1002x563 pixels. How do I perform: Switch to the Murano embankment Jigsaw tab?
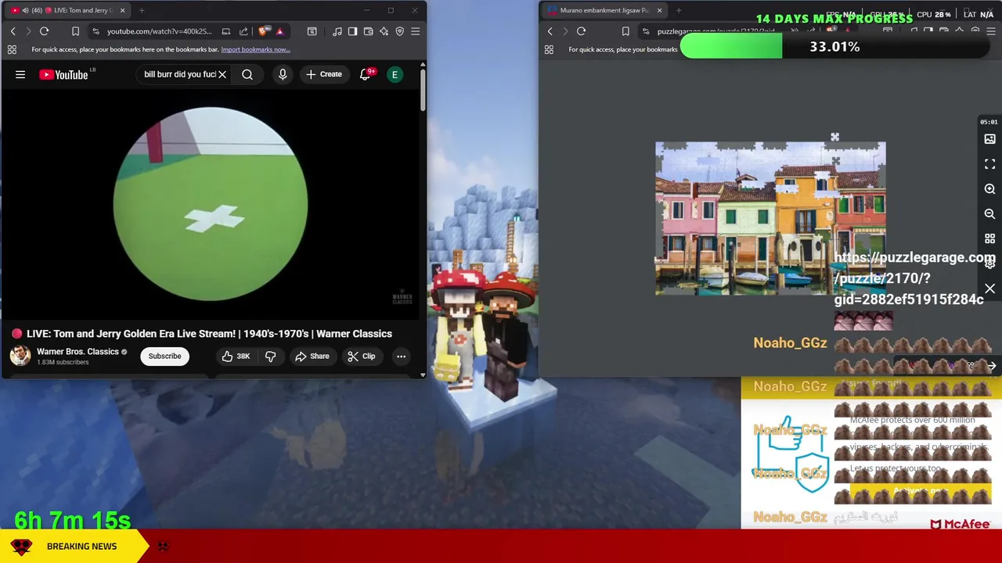click(x=603, y=10)
